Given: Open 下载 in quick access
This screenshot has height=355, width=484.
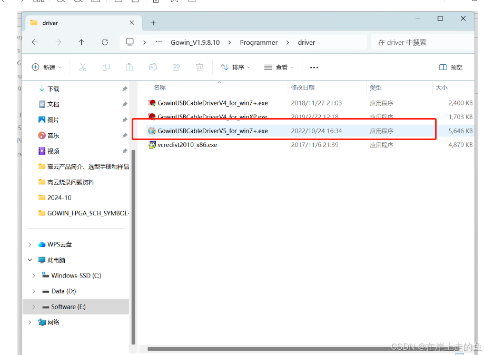Looking at the screenshot, I should pyautogui.click(x=53, y=89).
